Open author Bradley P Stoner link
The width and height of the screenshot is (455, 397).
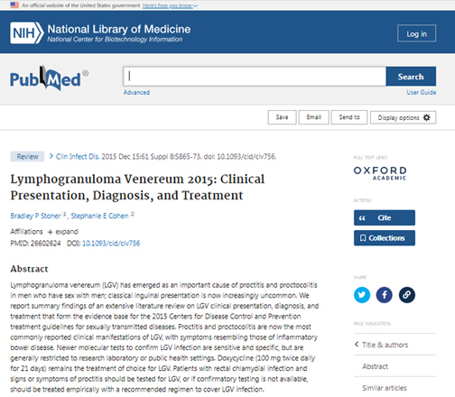coord(35,216)
